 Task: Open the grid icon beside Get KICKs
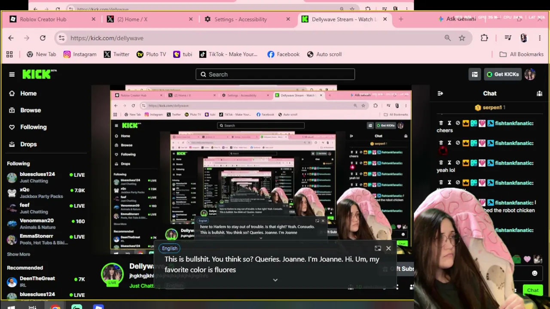coord(474,74)
